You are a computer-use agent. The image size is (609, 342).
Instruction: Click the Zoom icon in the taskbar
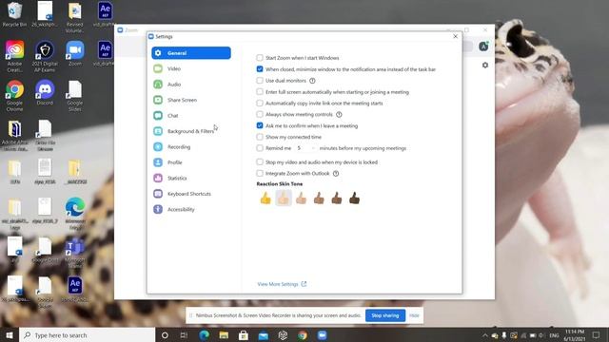[x=322, y=335]
